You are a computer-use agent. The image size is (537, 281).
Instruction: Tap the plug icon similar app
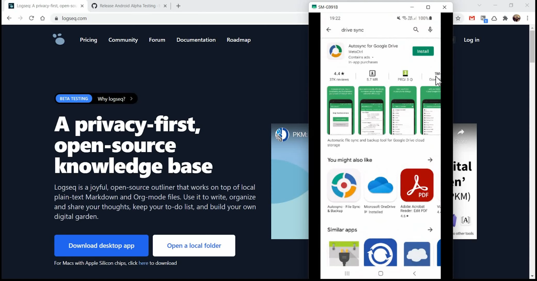pyautogui.click(x=344, y=253)
